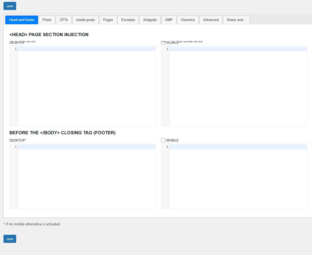Open the AMP tab
This screenshot has width=312, height=255.
[169, 20]
